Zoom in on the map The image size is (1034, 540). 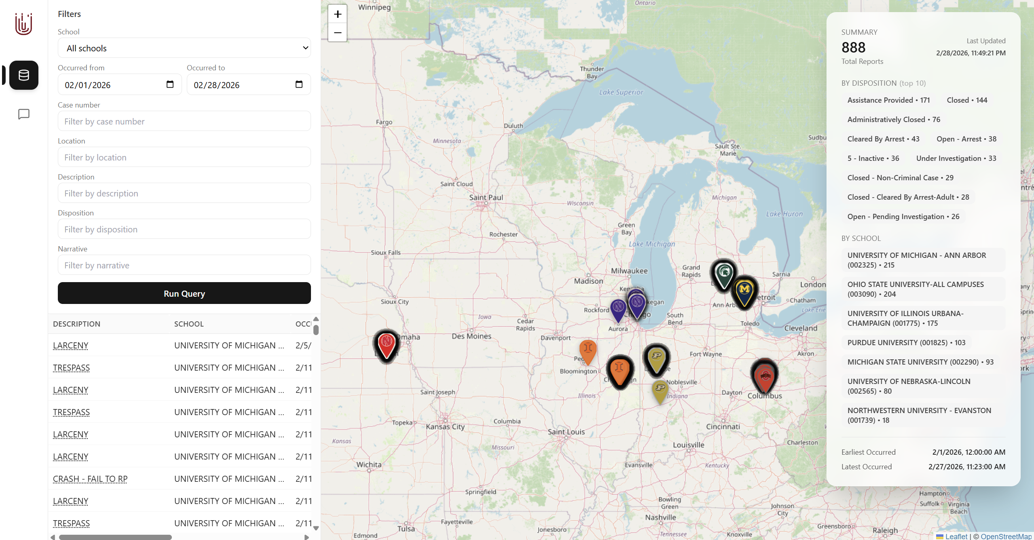(337, 15)
